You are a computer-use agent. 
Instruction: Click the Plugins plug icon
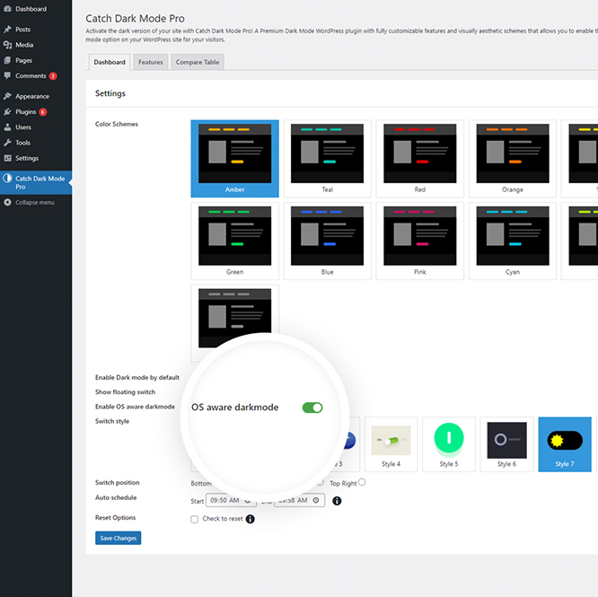[x=7, y=111]
